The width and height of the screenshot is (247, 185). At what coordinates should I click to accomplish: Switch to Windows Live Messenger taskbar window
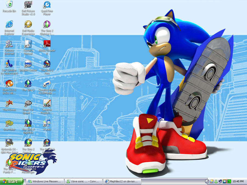click(45, 181)
